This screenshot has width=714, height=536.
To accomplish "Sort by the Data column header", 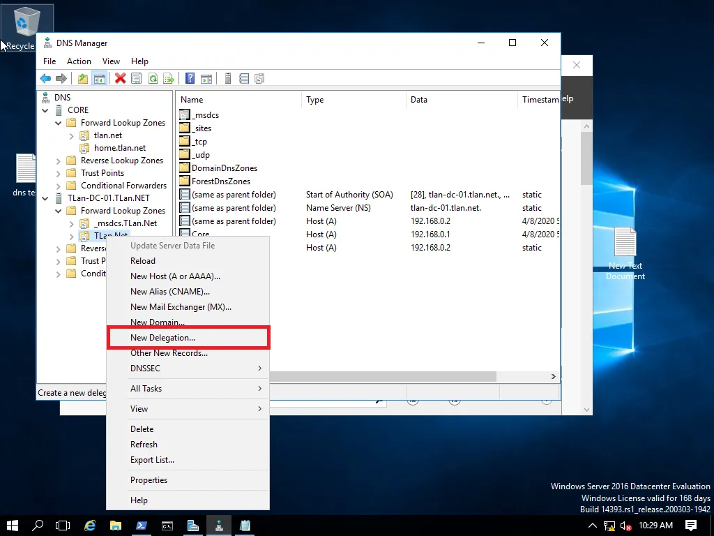I will [x=462, y=100].
